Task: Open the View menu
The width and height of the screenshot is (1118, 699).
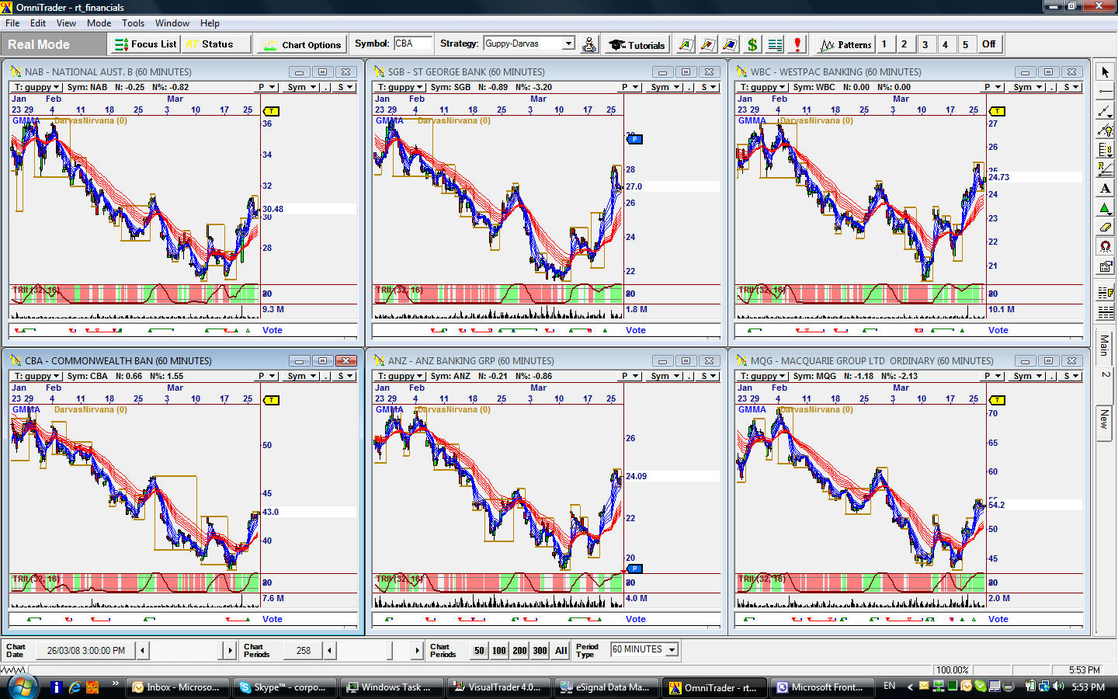Action: pos(66,23)
